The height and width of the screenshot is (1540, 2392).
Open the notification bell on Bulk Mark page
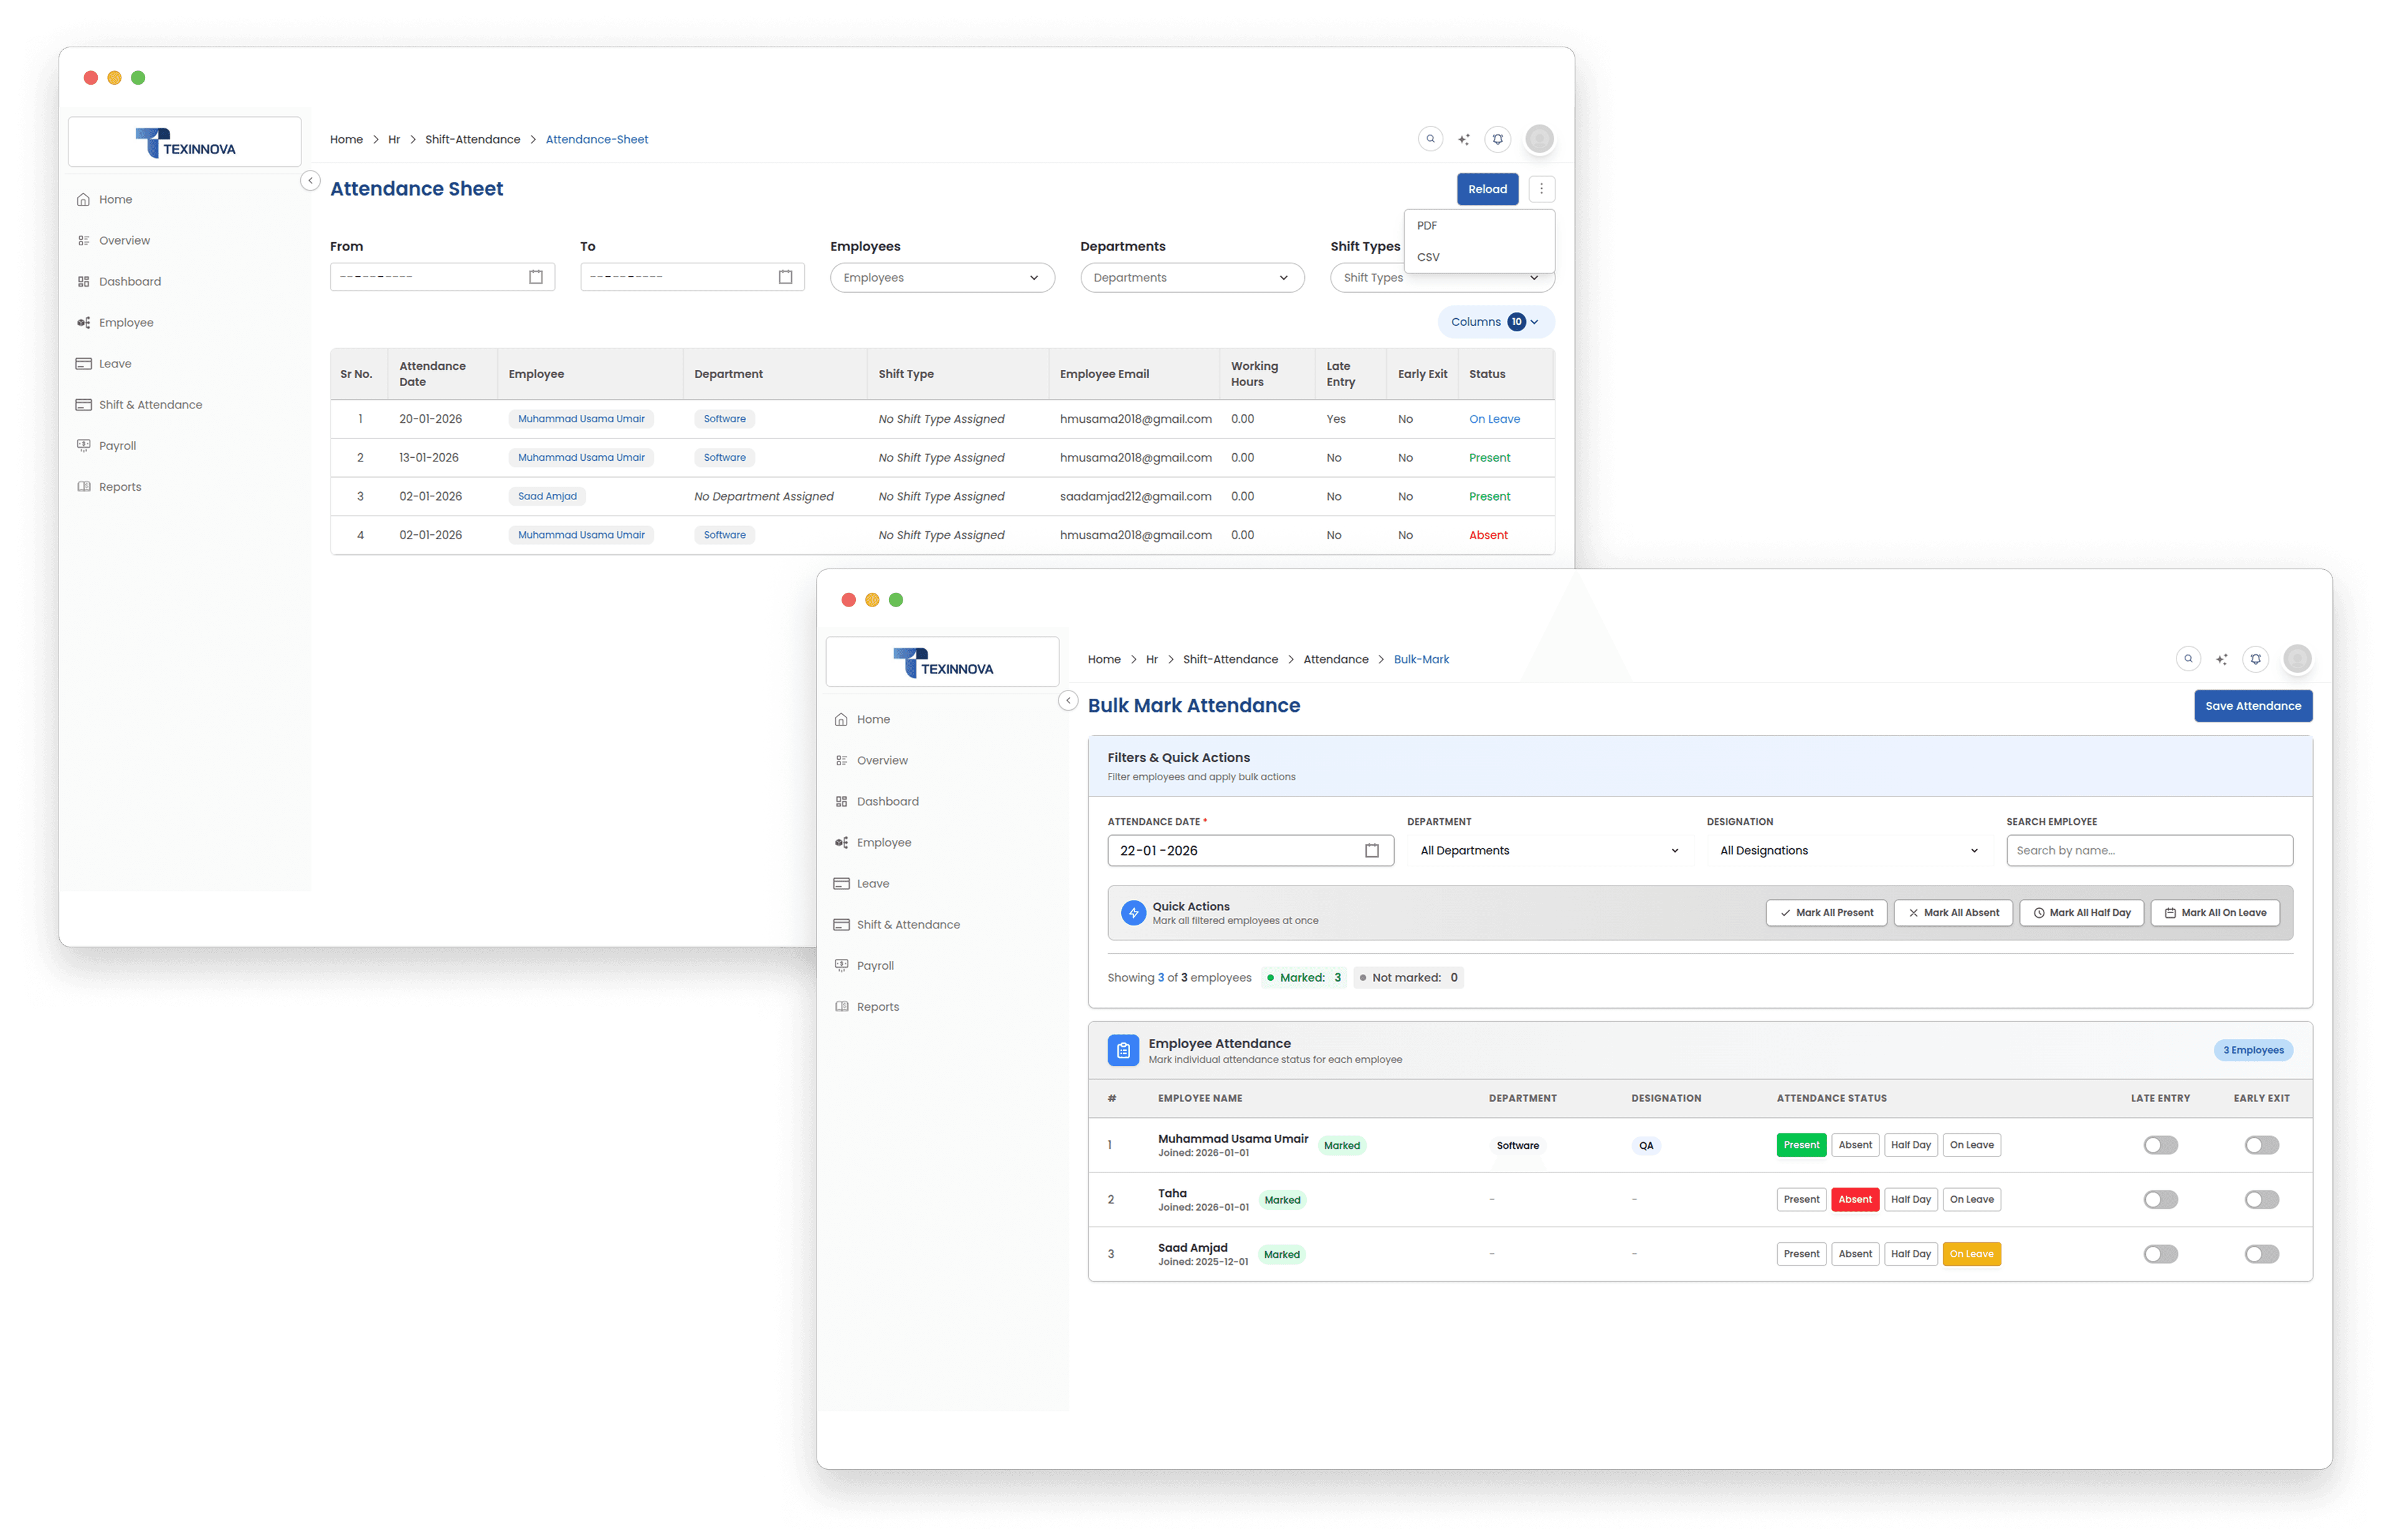pyautogui.click(x=2255, y=658)
